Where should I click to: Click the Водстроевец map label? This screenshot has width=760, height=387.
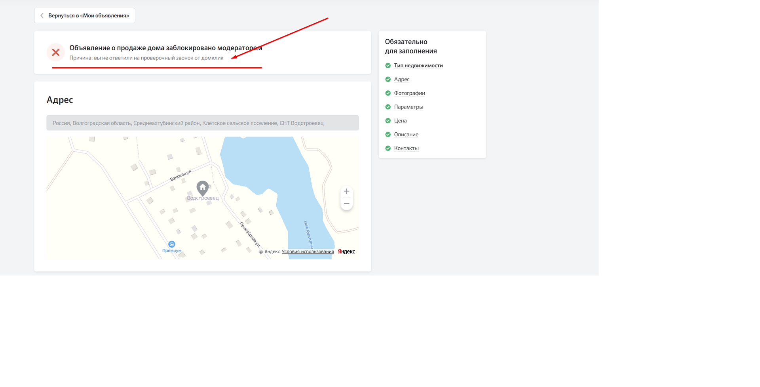[203, 198]
